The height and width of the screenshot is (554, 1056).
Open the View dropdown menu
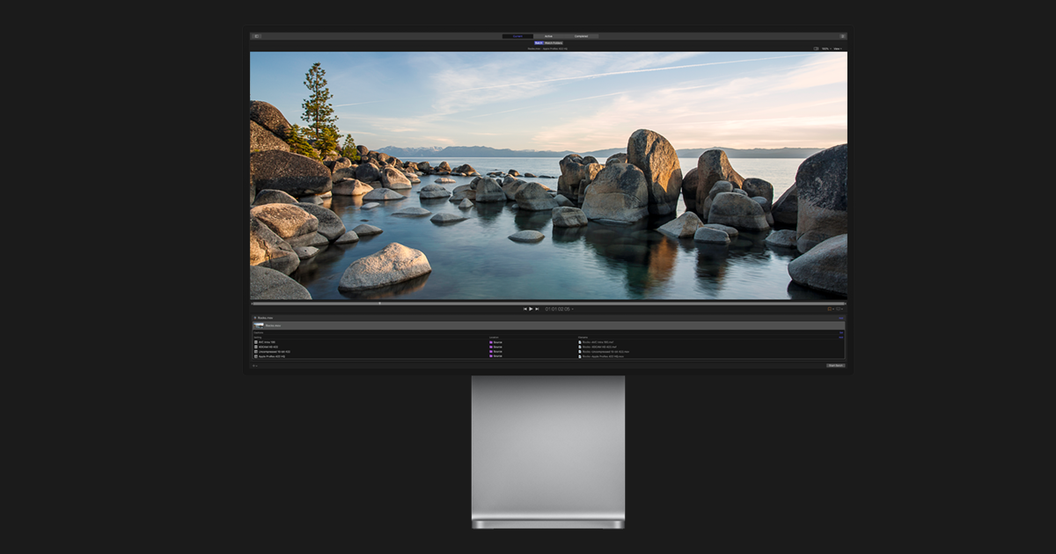(x=838, y=48)
